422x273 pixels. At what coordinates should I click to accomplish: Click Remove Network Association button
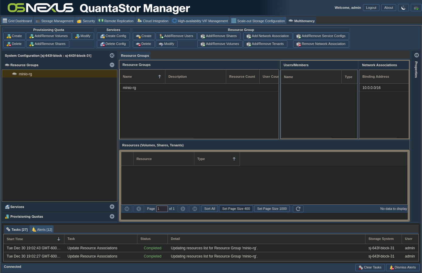click(x=321, y=44)
